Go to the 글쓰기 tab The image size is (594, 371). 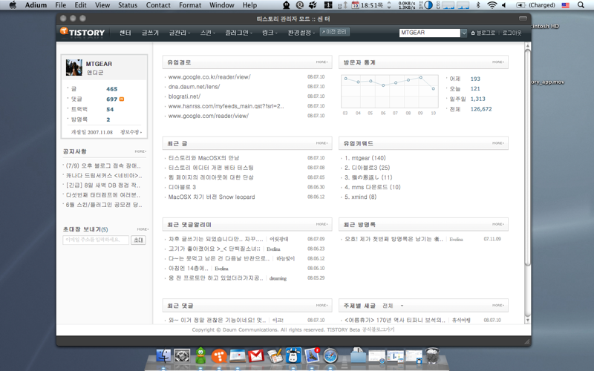click(x=150, y=33)
